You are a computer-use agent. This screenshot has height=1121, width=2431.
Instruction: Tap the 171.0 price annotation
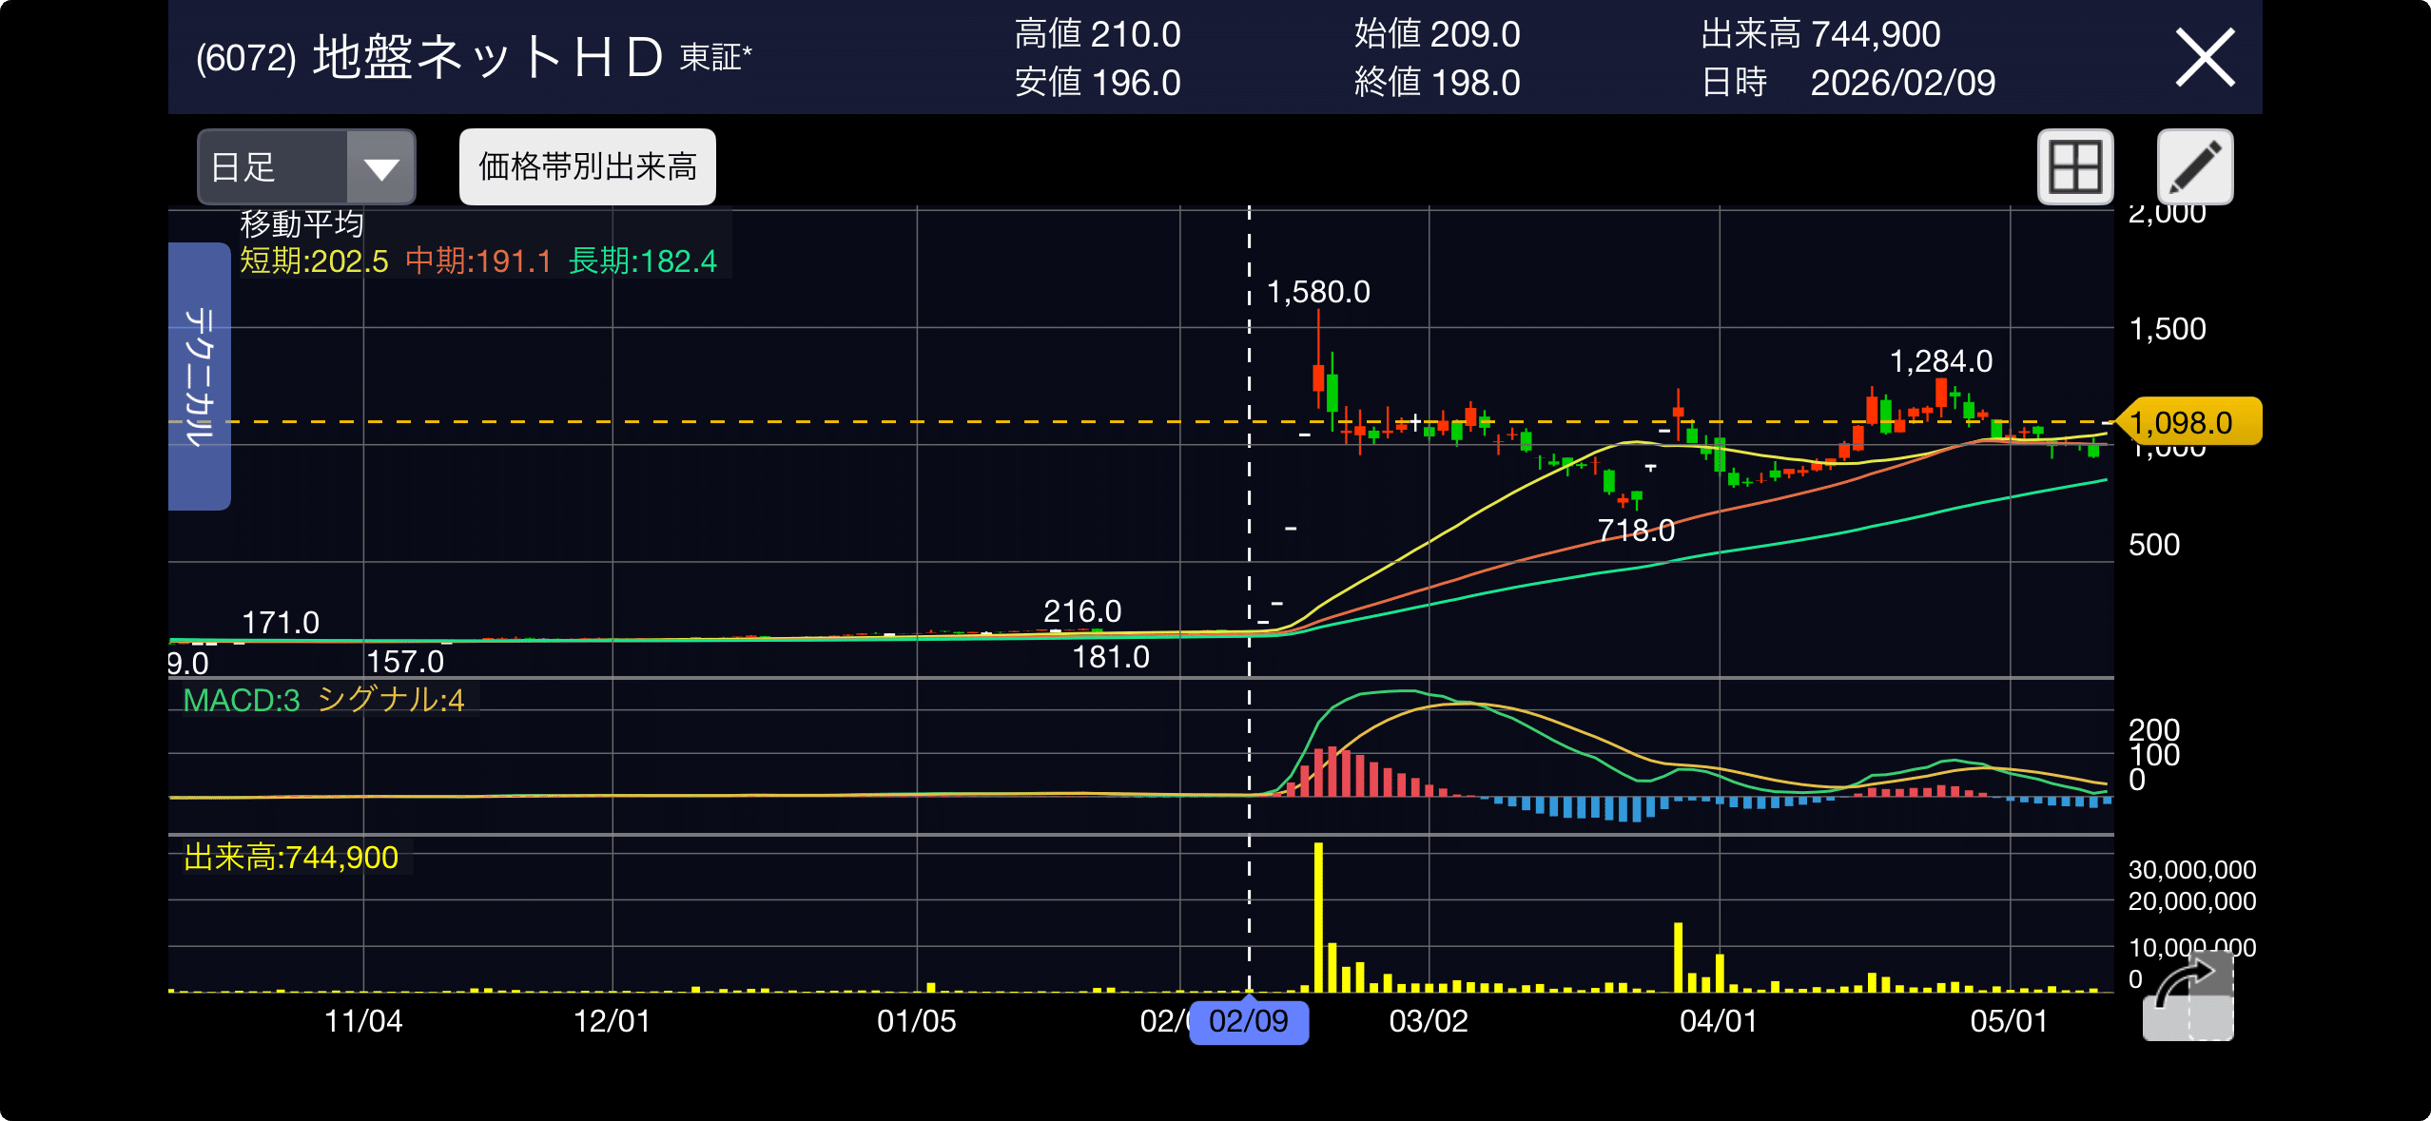tap(281, 623)
